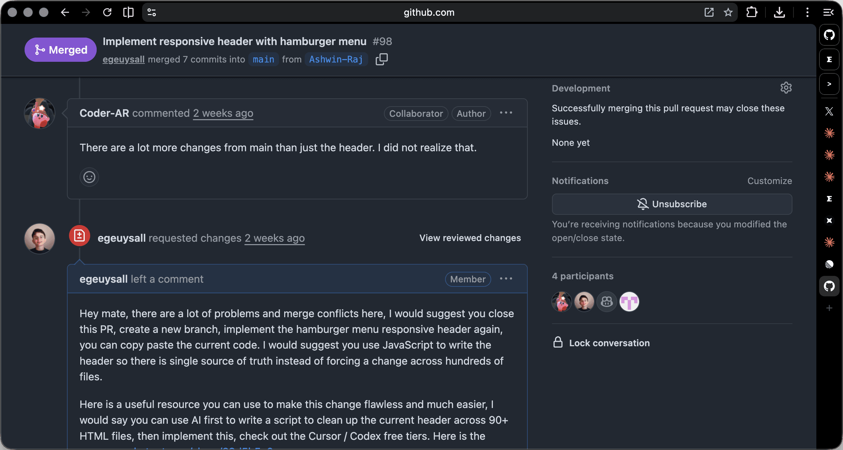Open the browser three-dot menu
843x450 pixels.
[807, 13]
